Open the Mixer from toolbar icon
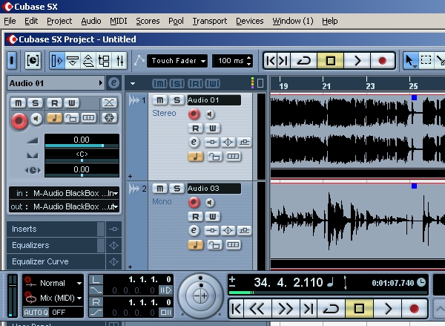Screen dimensions: 445x326 (119, 61)
